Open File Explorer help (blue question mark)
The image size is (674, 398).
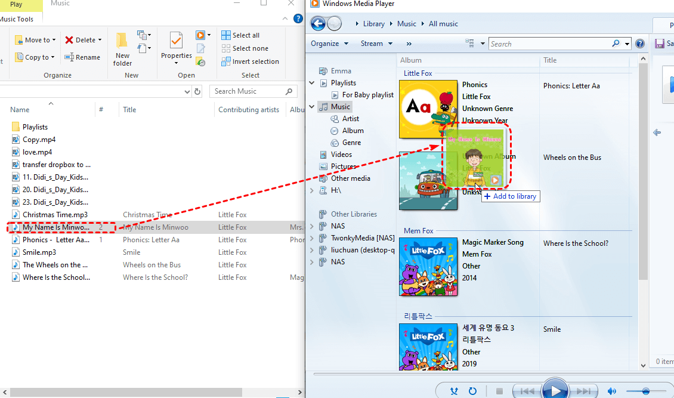[298, 18]
